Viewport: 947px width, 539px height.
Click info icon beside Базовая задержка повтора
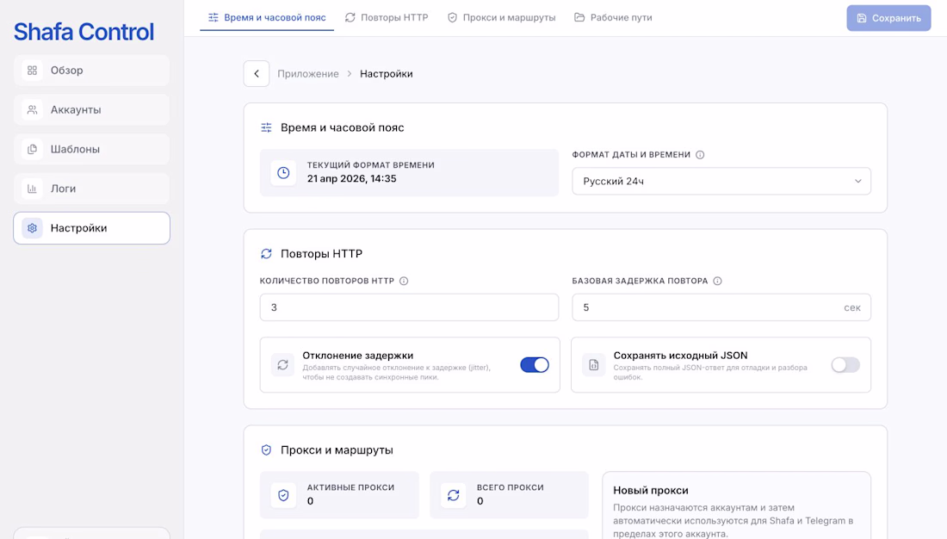[x=717, y=281]
